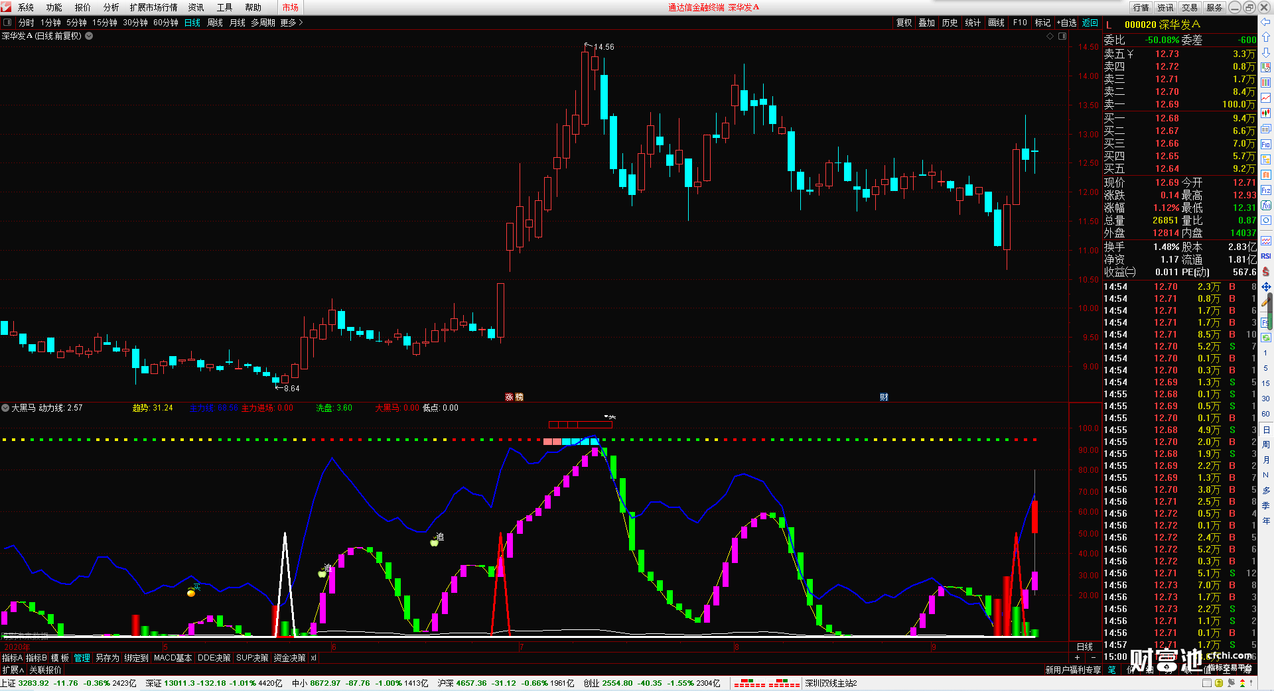Select the pencil drawing sidebar icon
Viewport: 1274px width, 691px height.
click(1266, 302)
